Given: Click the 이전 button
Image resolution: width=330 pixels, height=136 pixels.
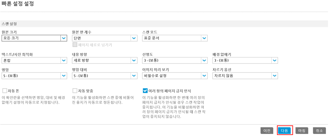Looking at the screenshot, I should 267,131.
